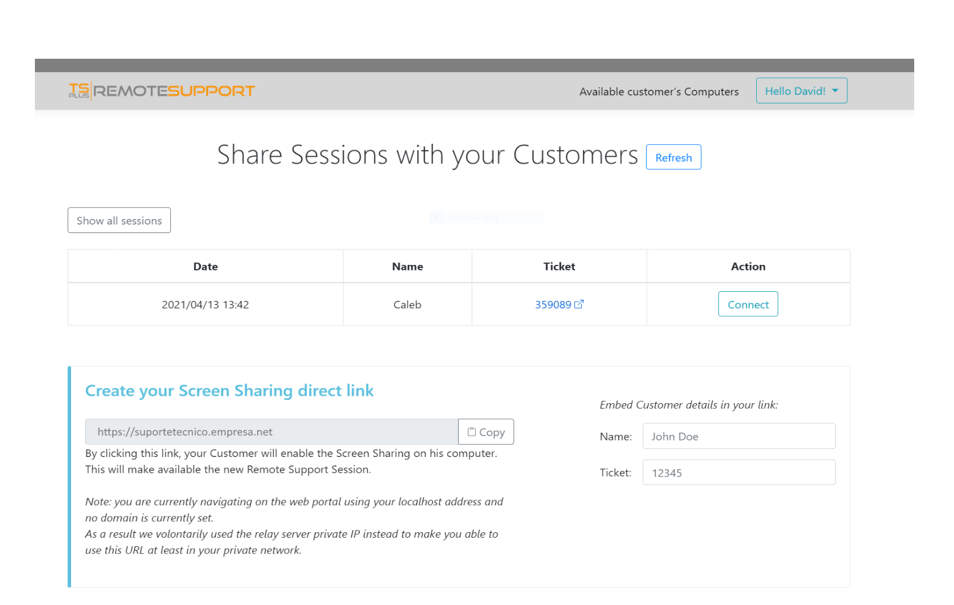The width and height of the screenshot is (954, 605).
Task: Select the suportetecnico.empresa.net link field
Action: click(x=272, y=432)
